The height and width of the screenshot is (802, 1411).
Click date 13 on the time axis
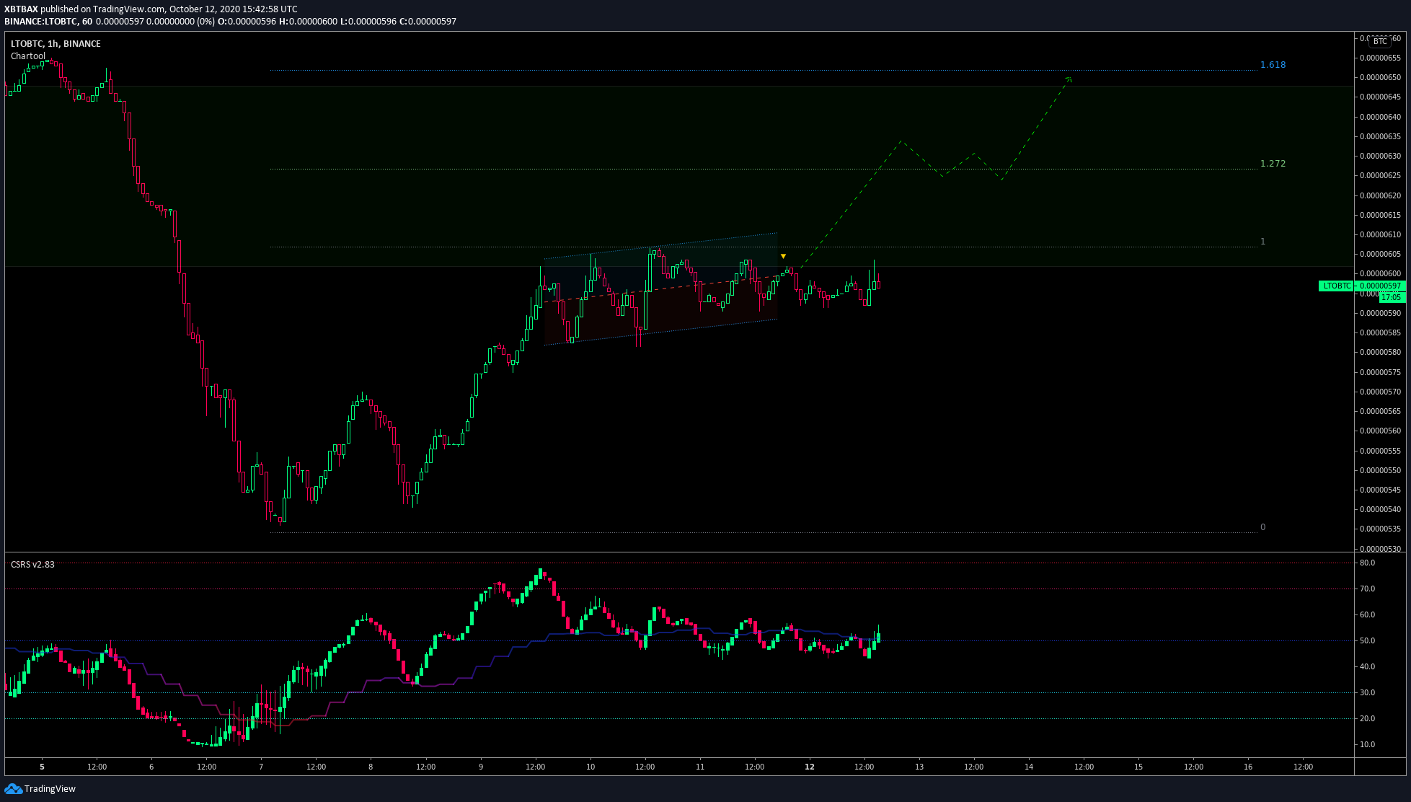(x=919, y=767)
